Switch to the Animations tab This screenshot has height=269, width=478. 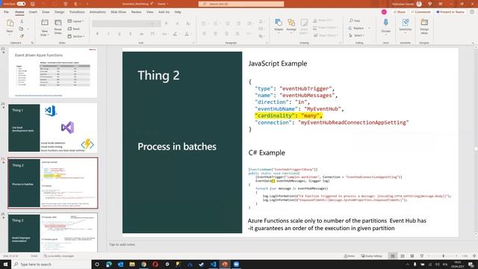click(98, 12)
